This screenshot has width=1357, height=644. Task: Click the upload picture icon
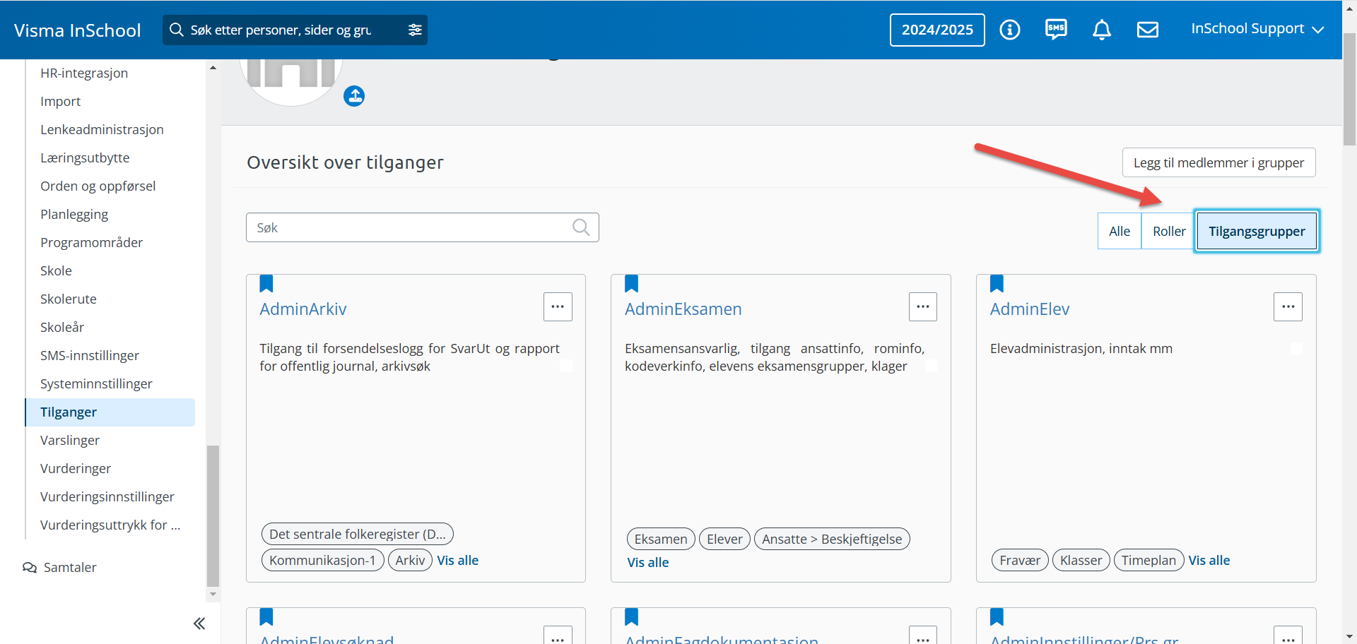pyautogui.click(x=354, y=96)
